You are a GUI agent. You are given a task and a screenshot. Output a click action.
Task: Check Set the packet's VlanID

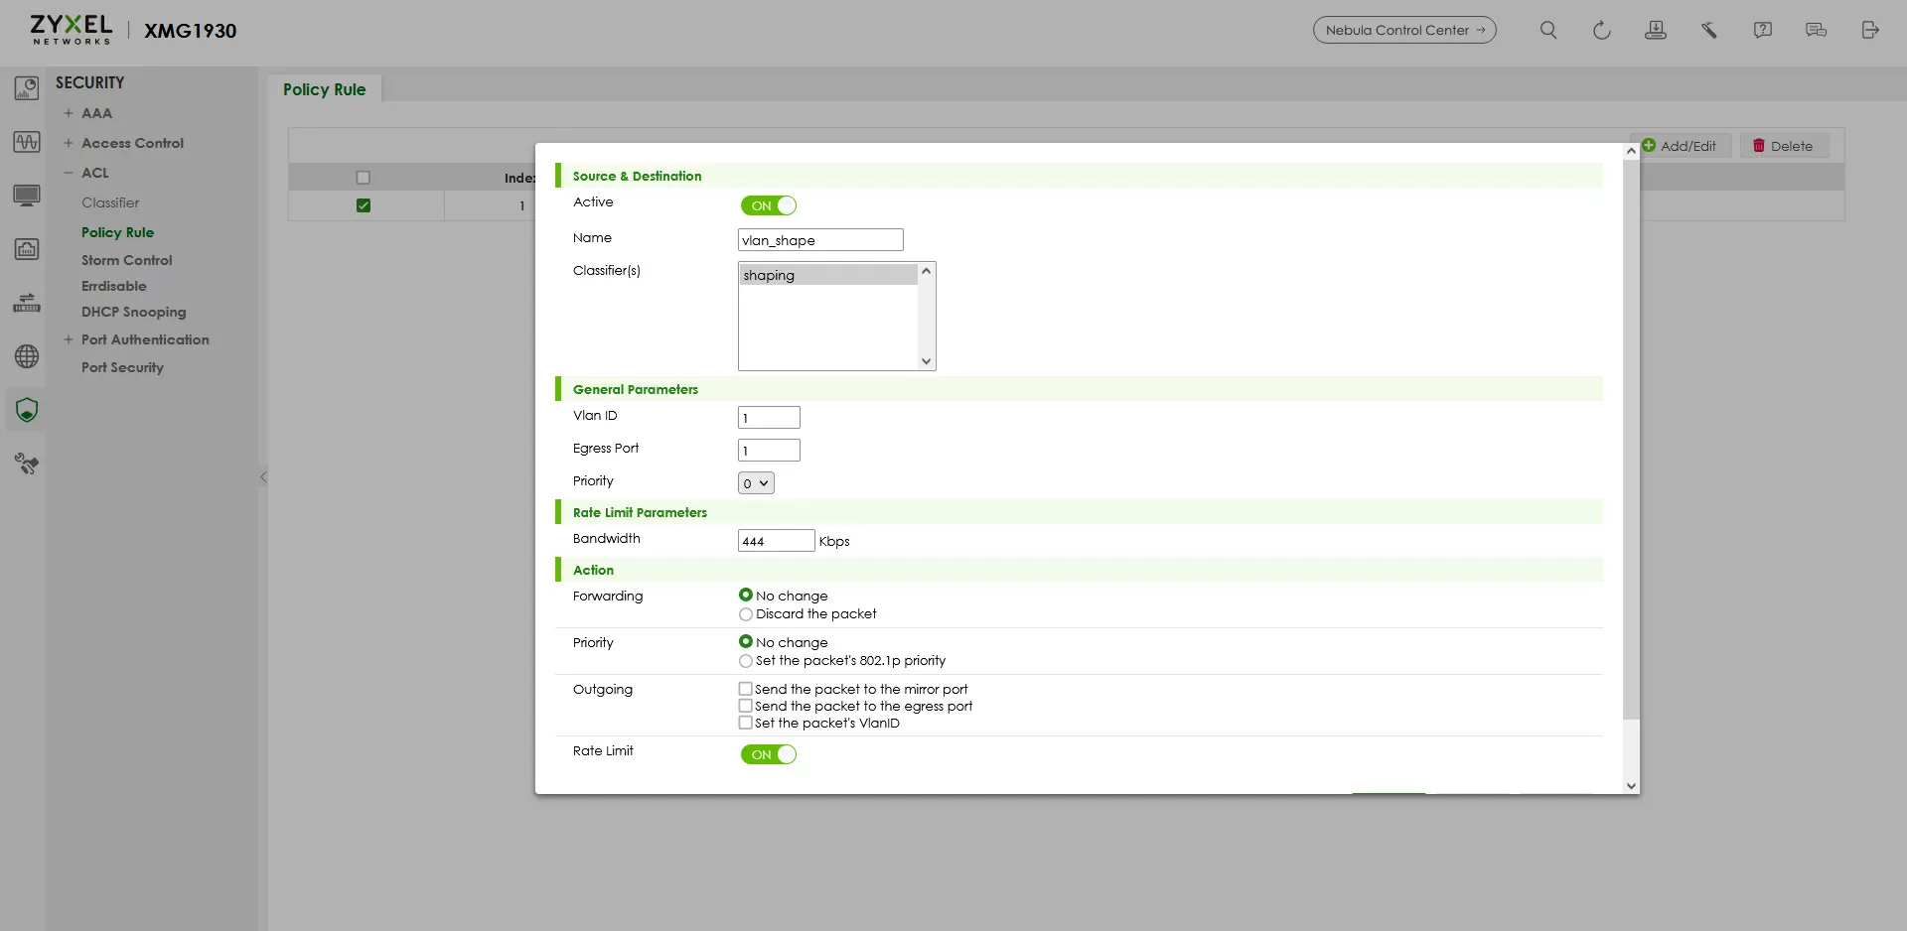coord(745,723)
